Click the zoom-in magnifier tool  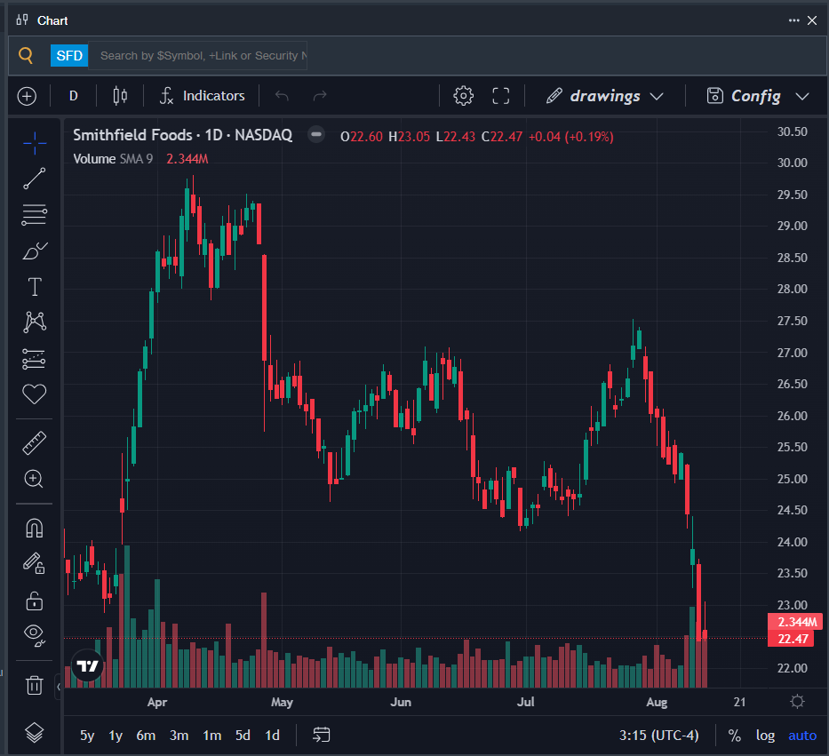coord(35,479)
